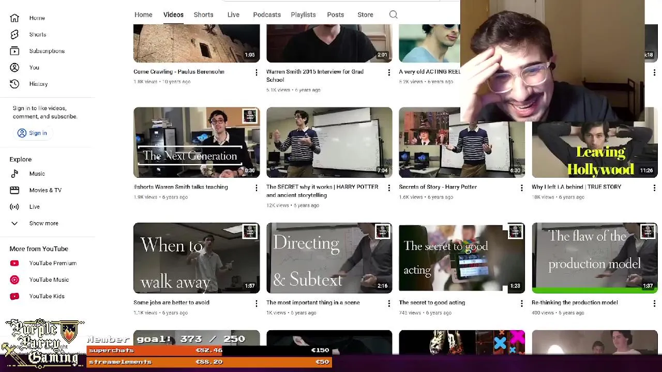Open Secrets of Story - Harry Potter title link
This screenshot has height=372, width=662.
pyautogui.click(x=438, y=187)
